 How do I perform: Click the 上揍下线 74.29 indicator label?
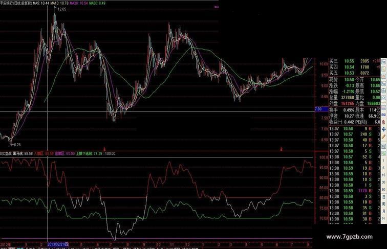pos(89,153)
